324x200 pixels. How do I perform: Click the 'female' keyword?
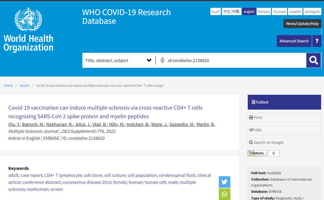(120, 182)
